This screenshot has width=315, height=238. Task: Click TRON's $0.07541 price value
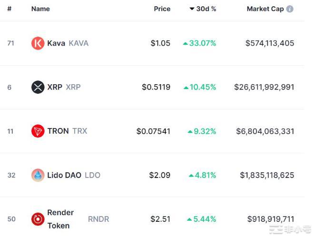(x=153, y=131)
